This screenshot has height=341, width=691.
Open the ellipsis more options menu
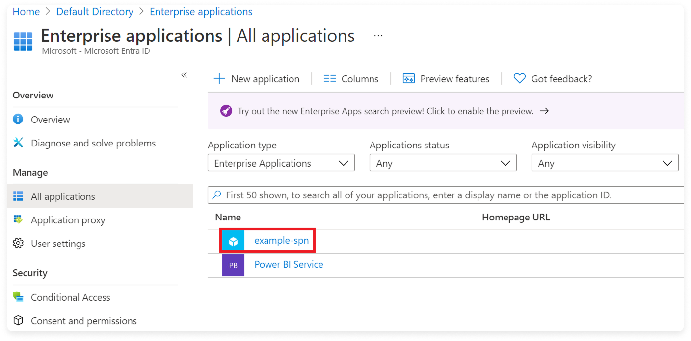(378, 36)
